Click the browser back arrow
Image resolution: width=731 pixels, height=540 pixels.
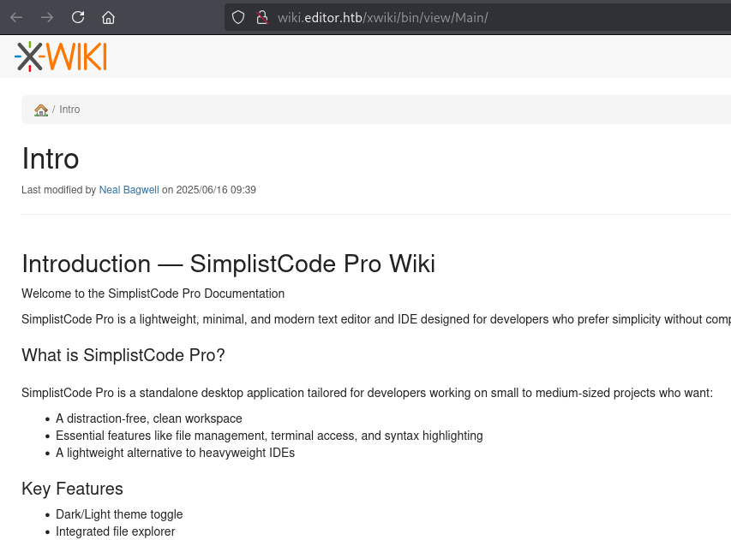point(17,17)
